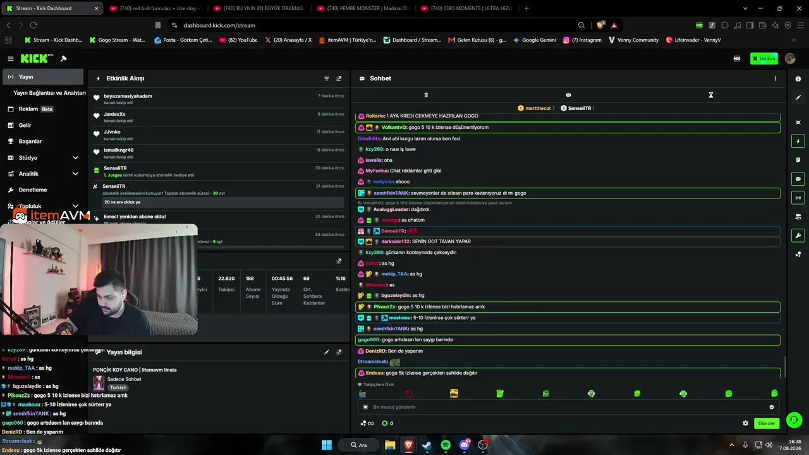Click the lightning bolt icon in right sidebar
This screenshot has width=809, height=455.
click(x=798, y=141)
